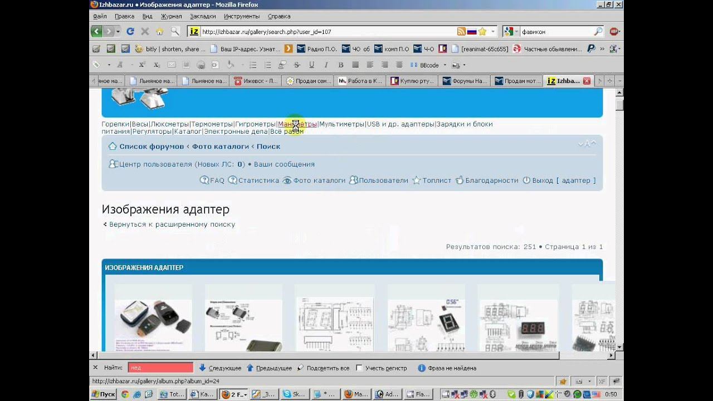713x401 pixels.
Task: Switch to the Форумы На... tab
Action: coord(465,81)
